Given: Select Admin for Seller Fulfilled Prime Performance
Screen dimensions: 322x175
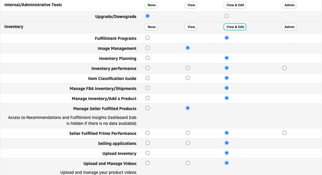Looking at the screenshot, I should pyautogui.click(x=284, y=133).
